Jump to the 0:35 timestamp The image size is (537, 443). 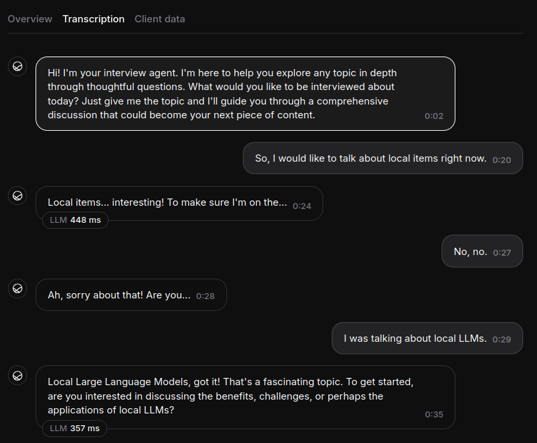[x=434, y=414]
